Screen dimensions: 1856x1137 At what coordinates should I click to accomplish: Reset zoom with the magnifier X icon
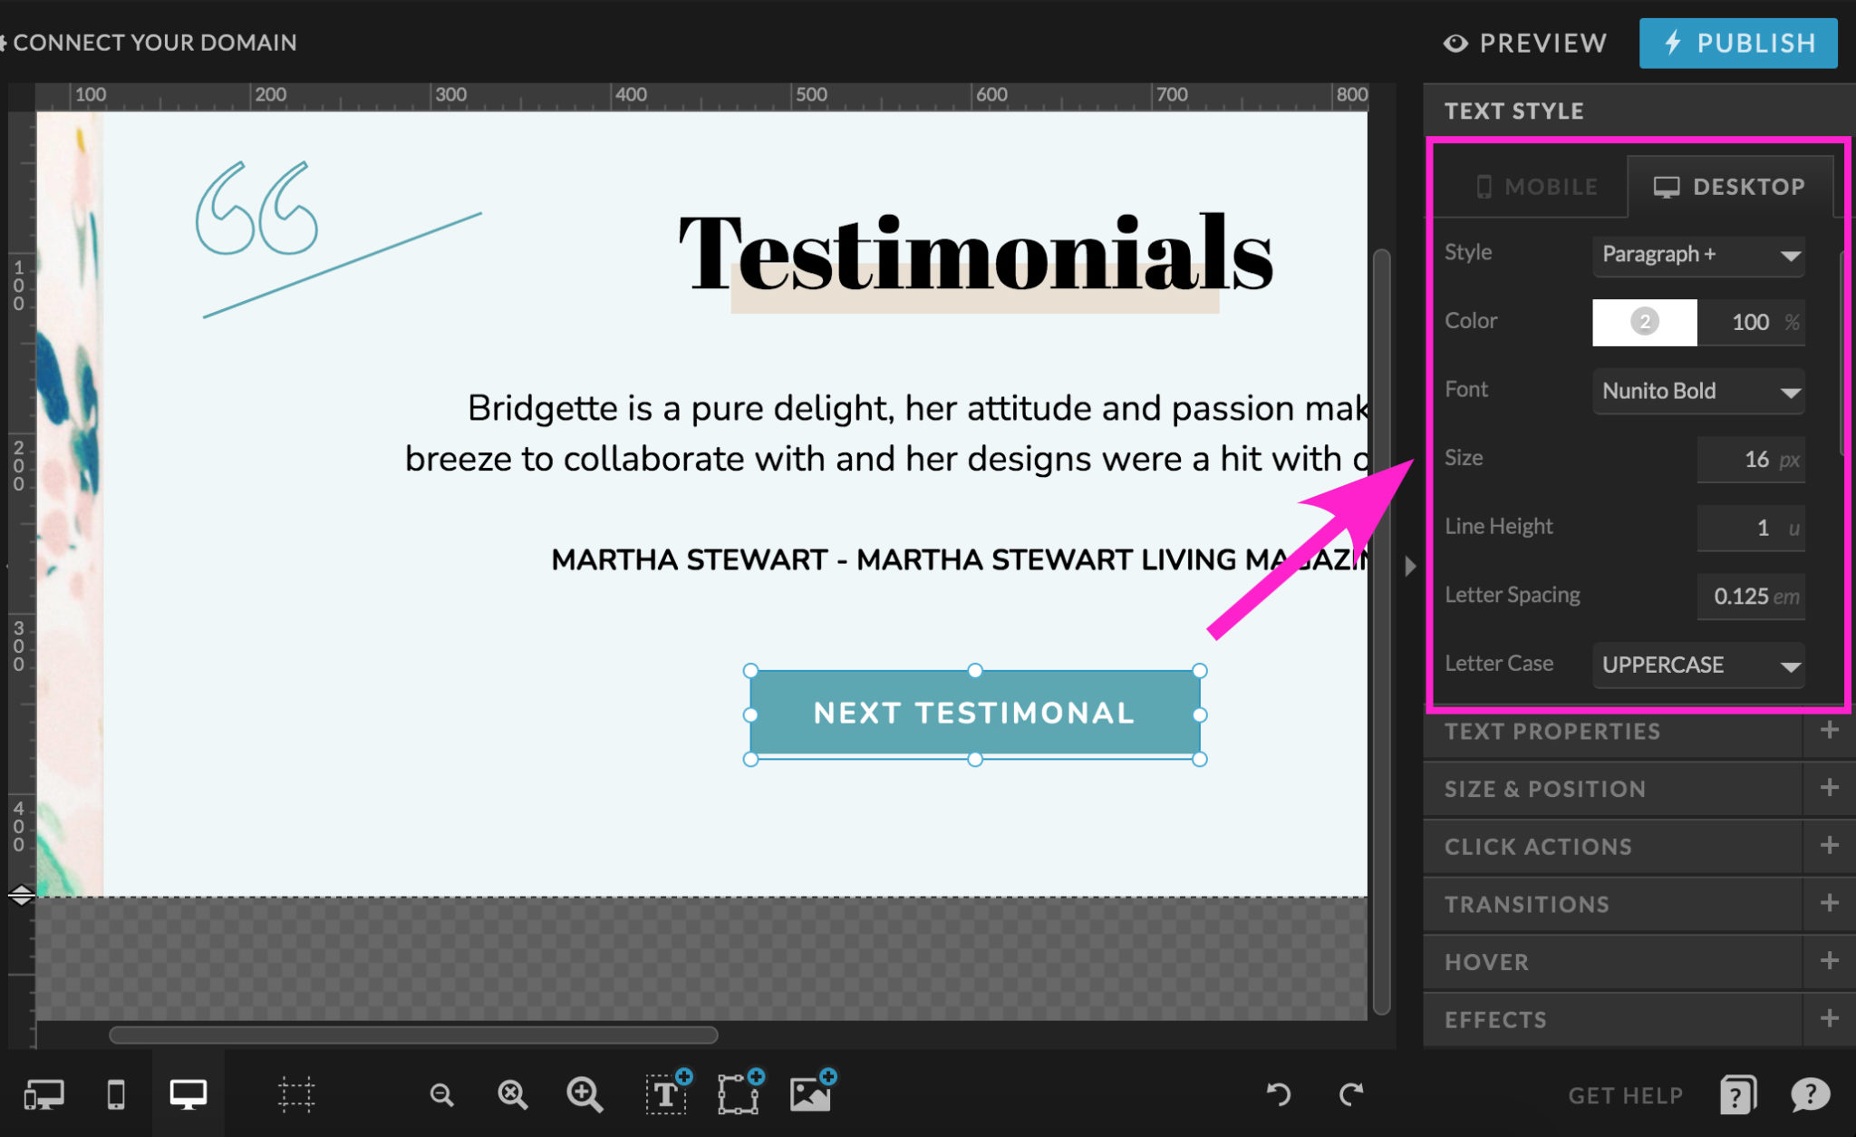(513, 1094)
